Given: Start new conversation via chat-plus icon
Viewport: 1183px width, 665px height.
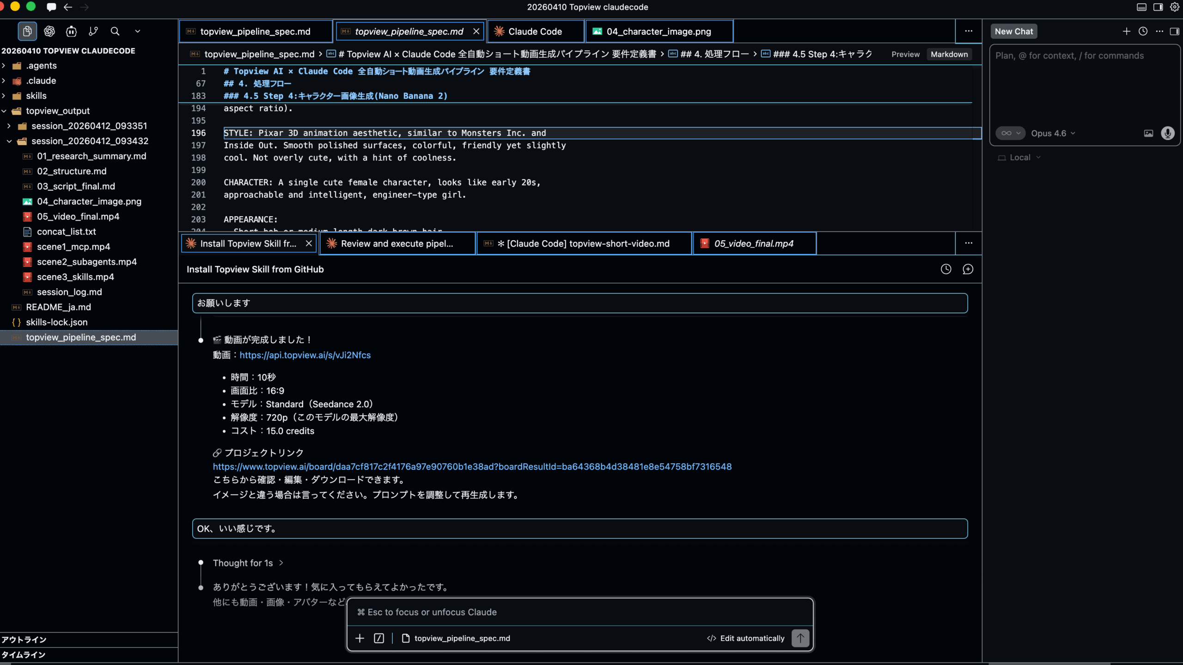Looking at the screenshot, I should 968,269.
